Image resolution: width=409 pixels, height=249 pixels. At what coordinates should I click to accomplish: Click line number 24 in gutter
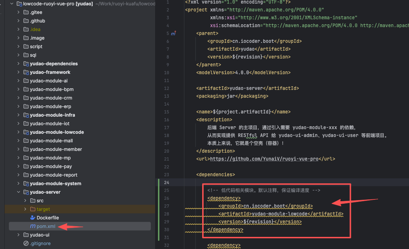(167, 182)
